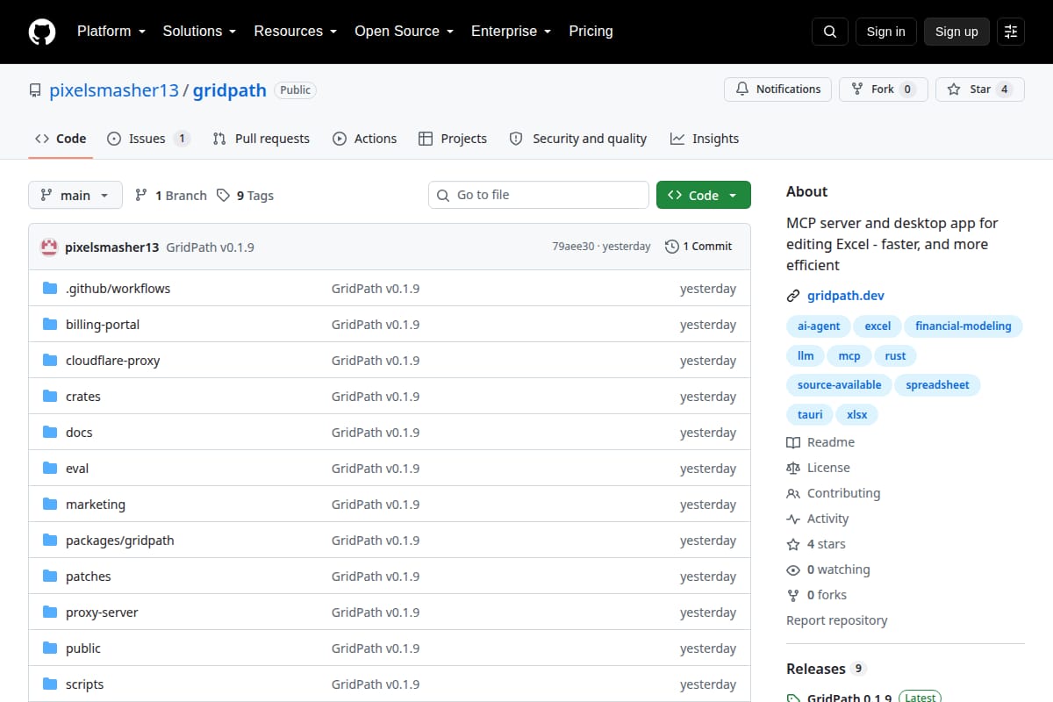Switch to the Issues tab
The width and height of the screenshot is (1053, 702).
148,139
